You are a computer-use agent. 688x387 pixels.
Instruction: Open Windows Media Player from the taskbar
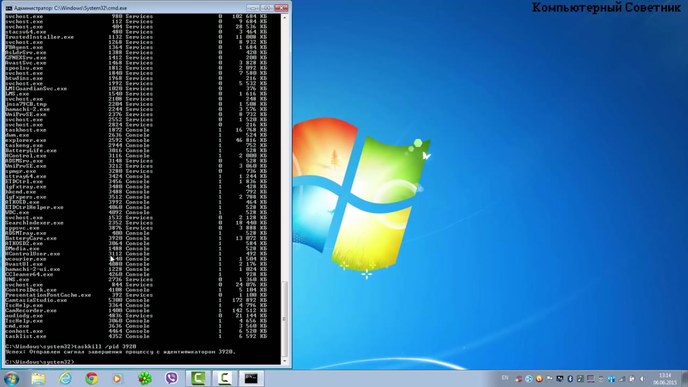(x=118, y=378)
